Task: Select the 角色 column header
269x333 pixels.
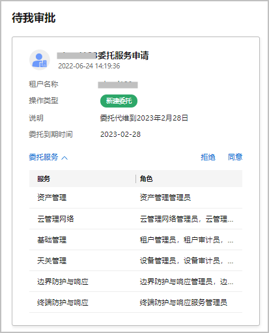Action: (146, 179)
